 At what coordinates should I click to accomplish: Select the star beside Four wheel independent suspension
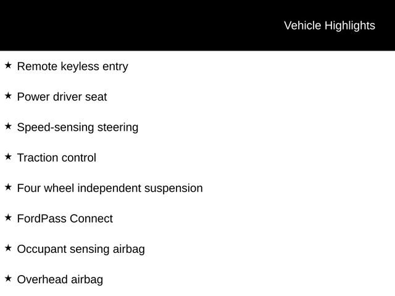[8, 187]
